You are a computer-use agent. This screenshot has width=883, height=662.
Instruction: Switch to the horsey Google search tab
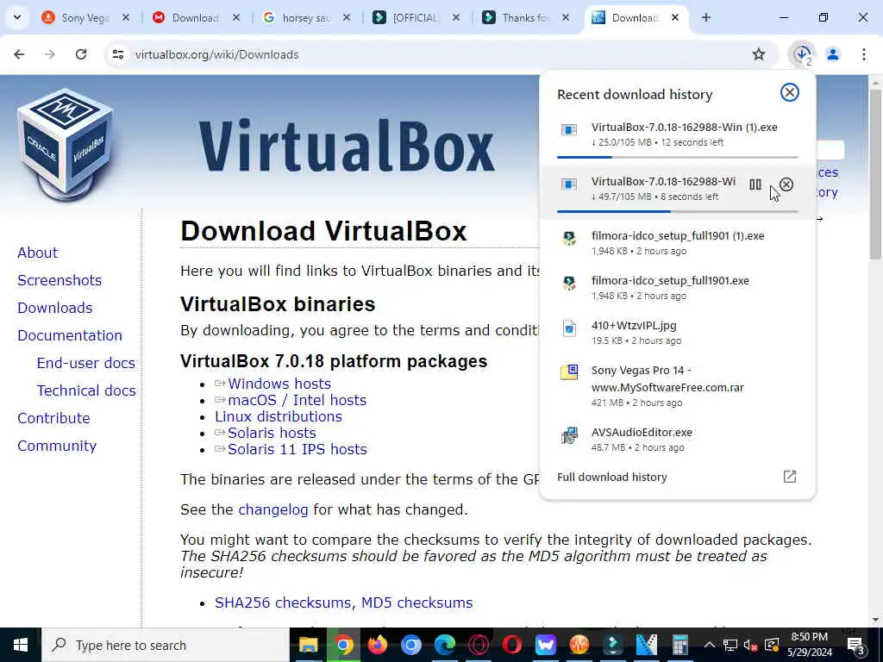click(x=306, y=18)
